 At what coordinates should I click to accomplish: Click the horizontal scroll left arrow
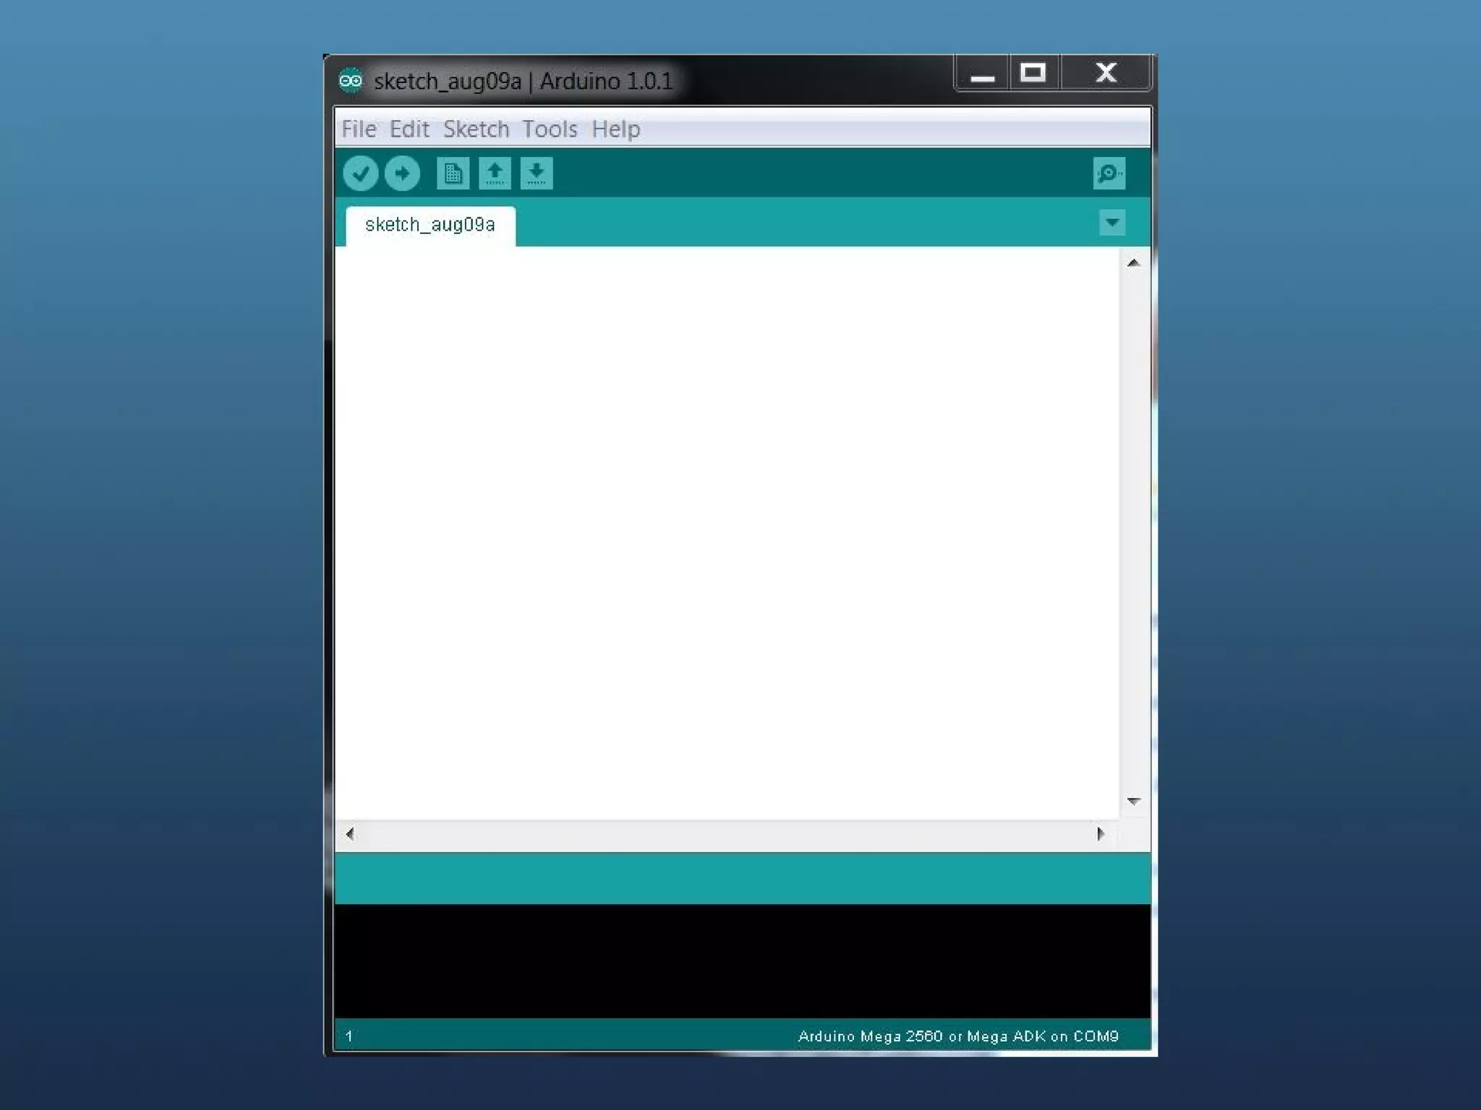tap(350, 834)
